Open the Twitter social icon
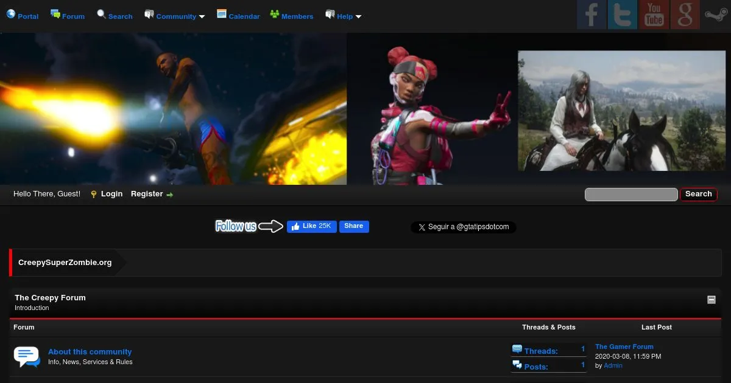The height and width of the screenshot is (383, 731). click(623, 15)
